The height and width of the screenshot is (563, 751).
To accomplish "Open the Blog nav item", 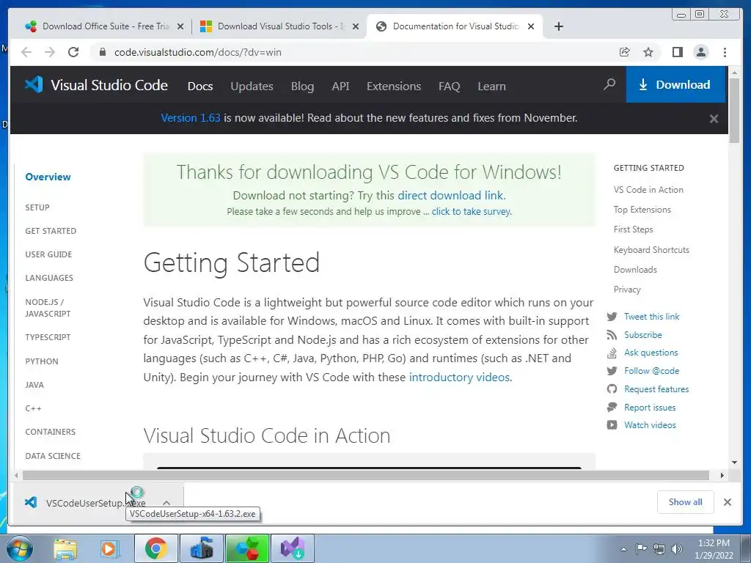I will [x=303, y=87].
